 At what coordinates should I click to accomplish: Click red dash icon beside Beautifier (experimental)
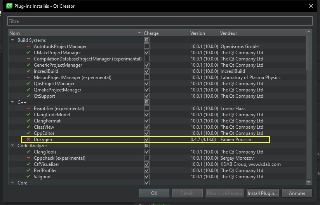tap(28, 108)
